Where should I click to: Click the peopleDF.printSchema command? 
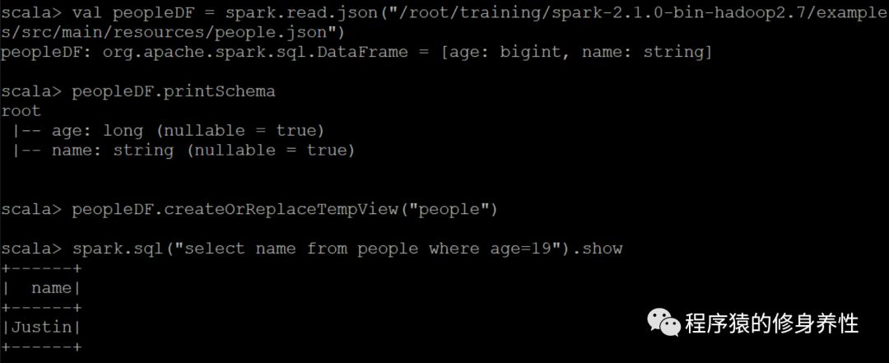coord(174,91)
